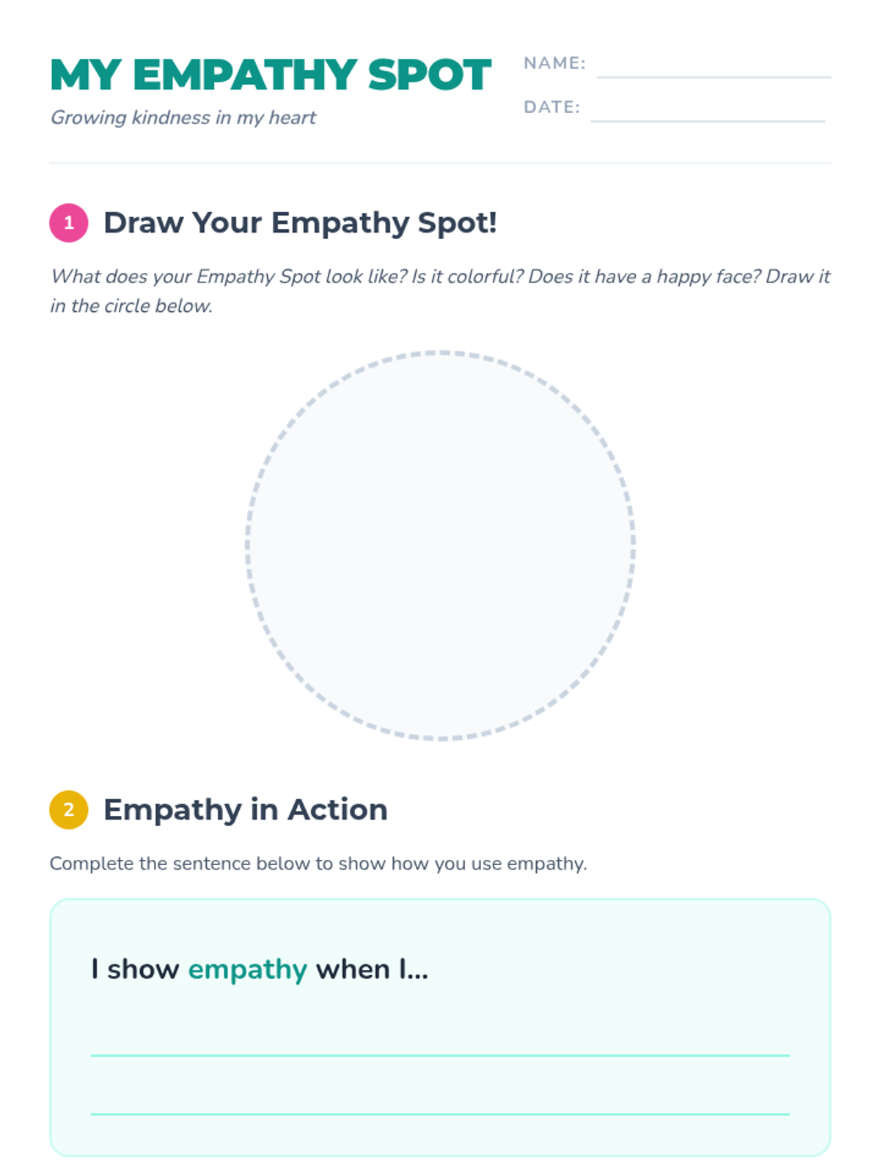Click the 'Complete the sentence below' instruction

[318, 864]
